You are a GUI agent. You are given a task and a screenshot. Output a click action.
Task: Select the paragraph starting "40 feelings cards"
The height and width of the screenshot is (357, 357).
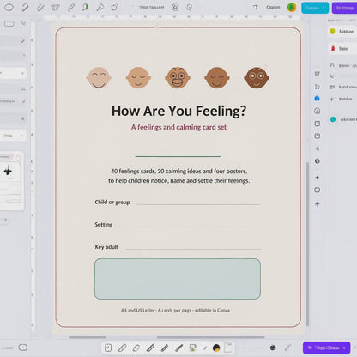[x=178, y=176]
